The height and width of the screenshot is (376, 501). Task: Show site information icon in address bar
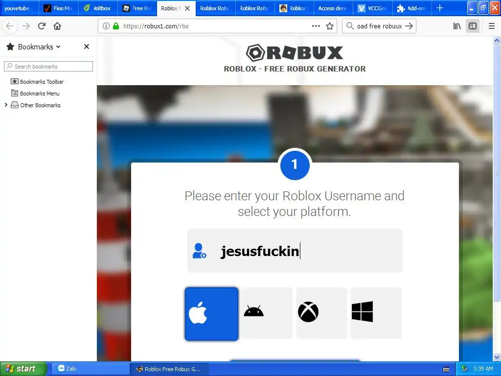point(106,26)
